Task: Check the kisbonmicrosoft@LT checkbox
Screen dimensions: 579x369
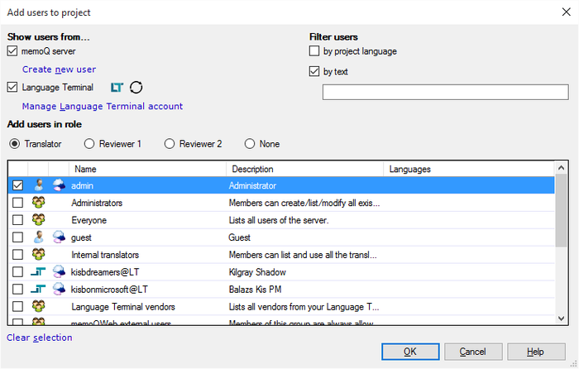Action: [17, 290]
